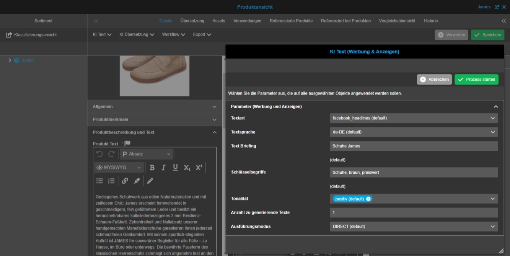The height and width of the screenshot is (256, 510).
Task: Remove the 'positiv (default)' tonality tag
Action: pyautogui.click(x=368, y=199)
